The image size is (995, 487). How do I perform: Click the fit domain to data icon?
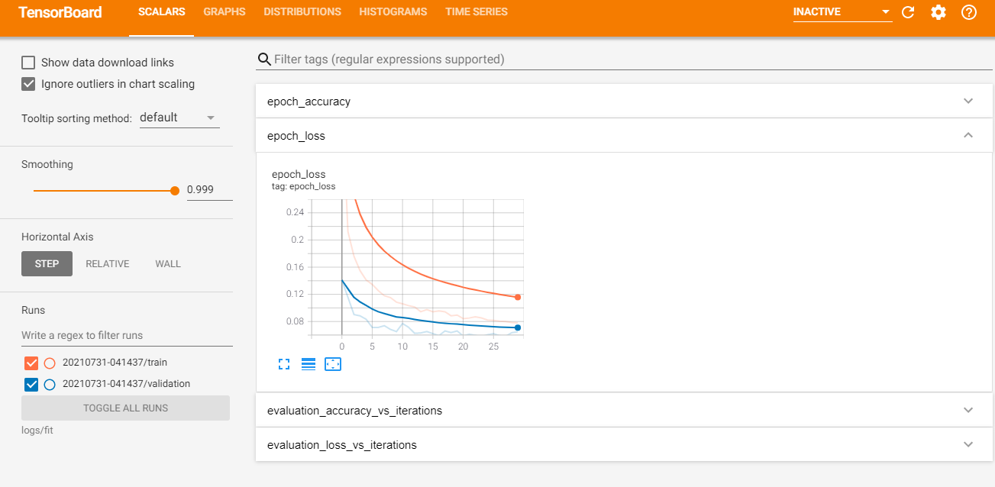coord(333,364)
